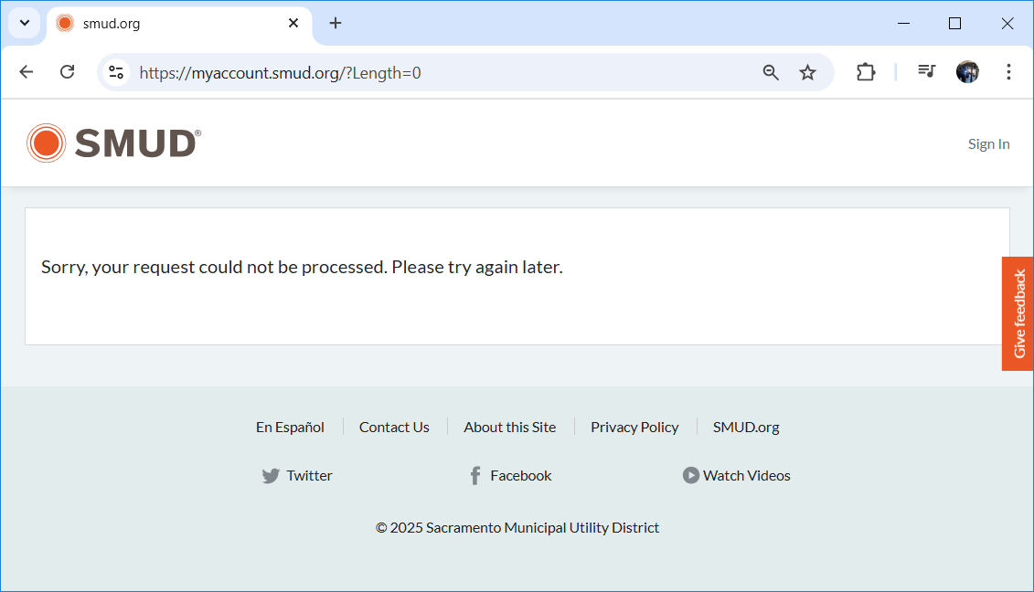Open the Extensions puzzle icon
Viewport: 1034px width, 592px height.
865,72
